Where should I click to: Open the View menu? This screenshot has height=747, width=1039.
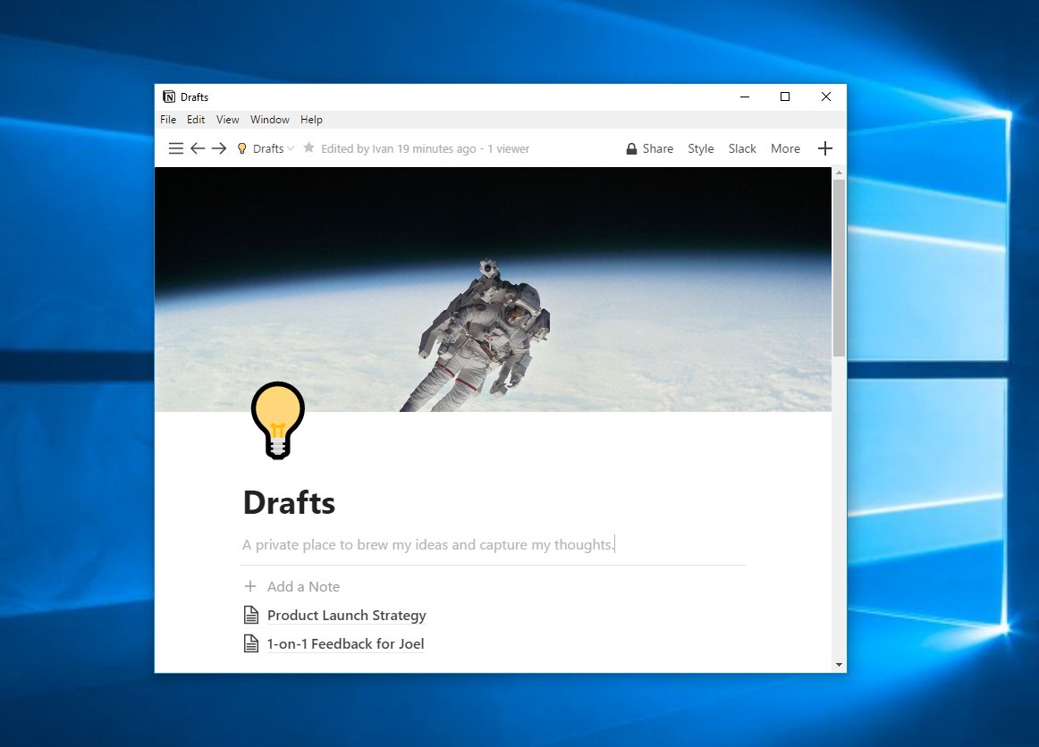[227, 120]
